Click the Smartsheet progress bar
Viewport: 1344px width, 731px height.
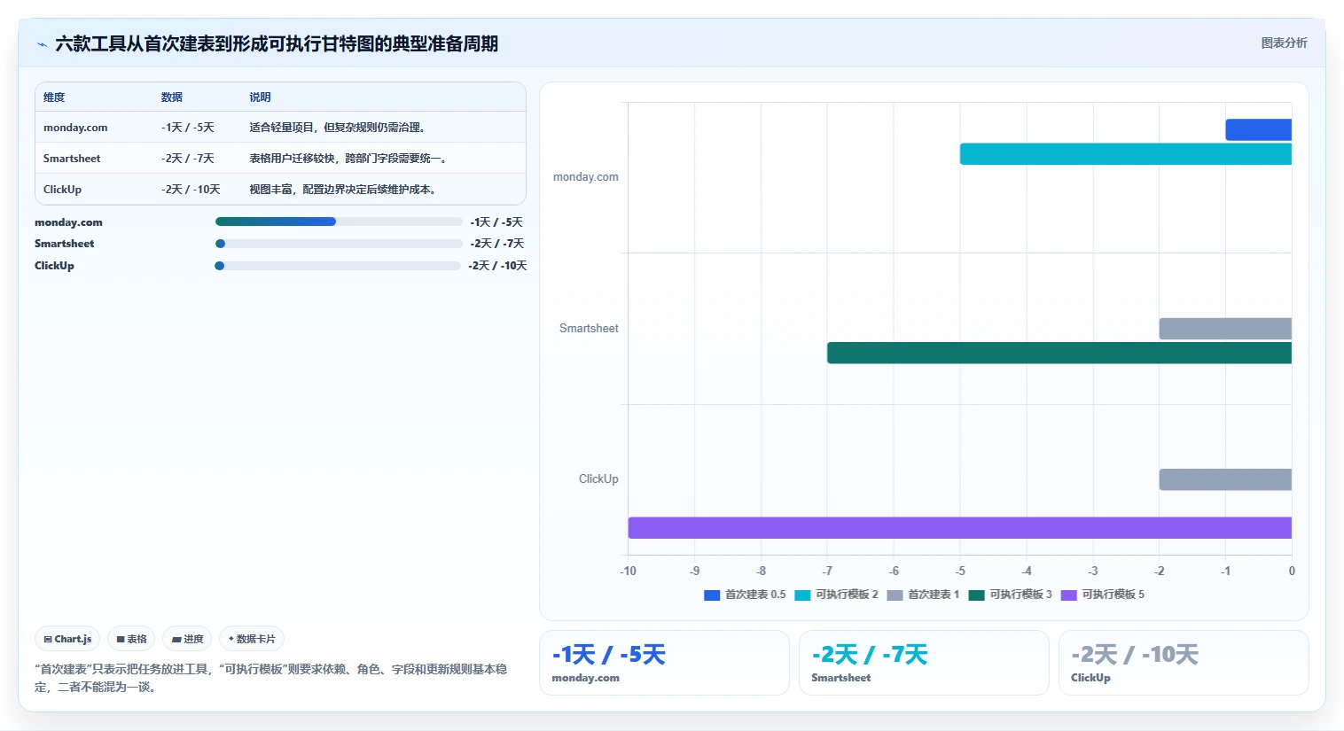click(x=339, y=244)
